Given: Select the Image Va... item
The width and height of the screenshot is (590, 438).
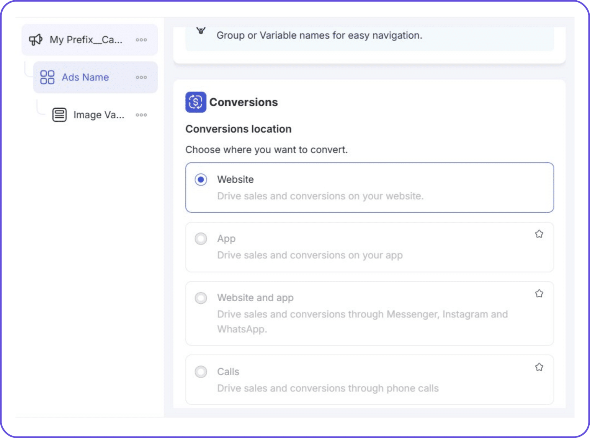Looking at the screenshot, I should (x=99, y=115).
